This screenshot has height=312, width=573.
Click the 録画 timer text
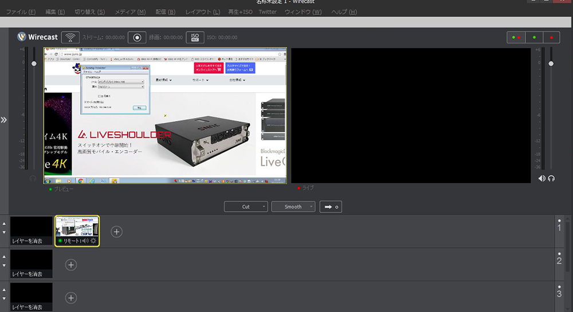pyautogui.click(x=166, y=37)
